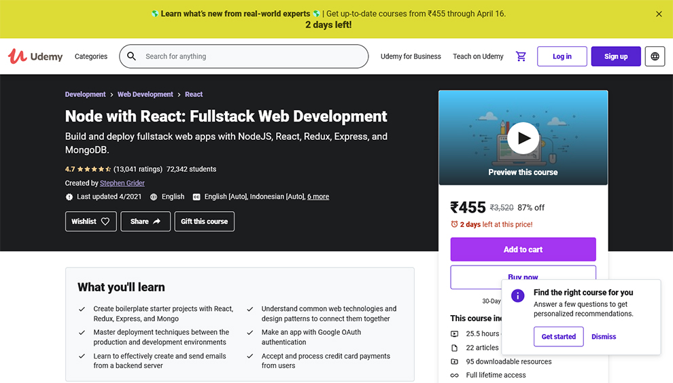Click the star rating icons
This screenshot has width=673, height=383.
[x=94, y=169]
